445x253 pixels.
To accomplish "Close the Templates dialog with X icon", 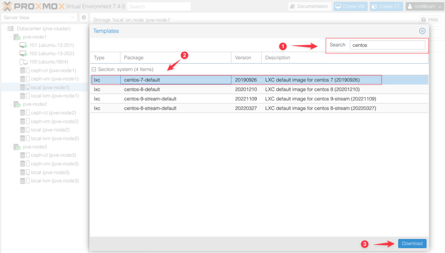I will point(422,31).
